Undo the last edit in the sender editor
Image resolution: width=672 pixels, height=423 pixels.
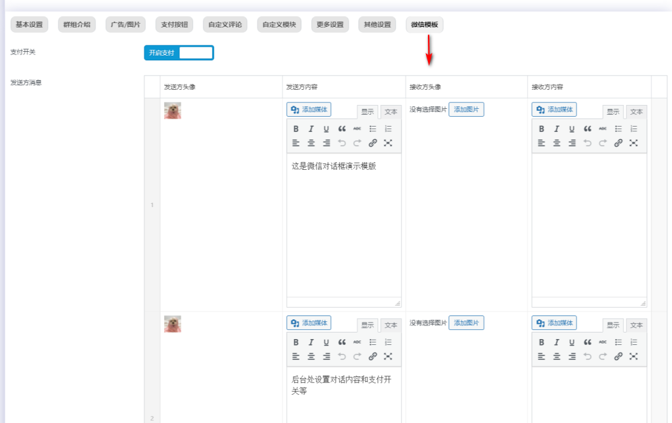341,143
